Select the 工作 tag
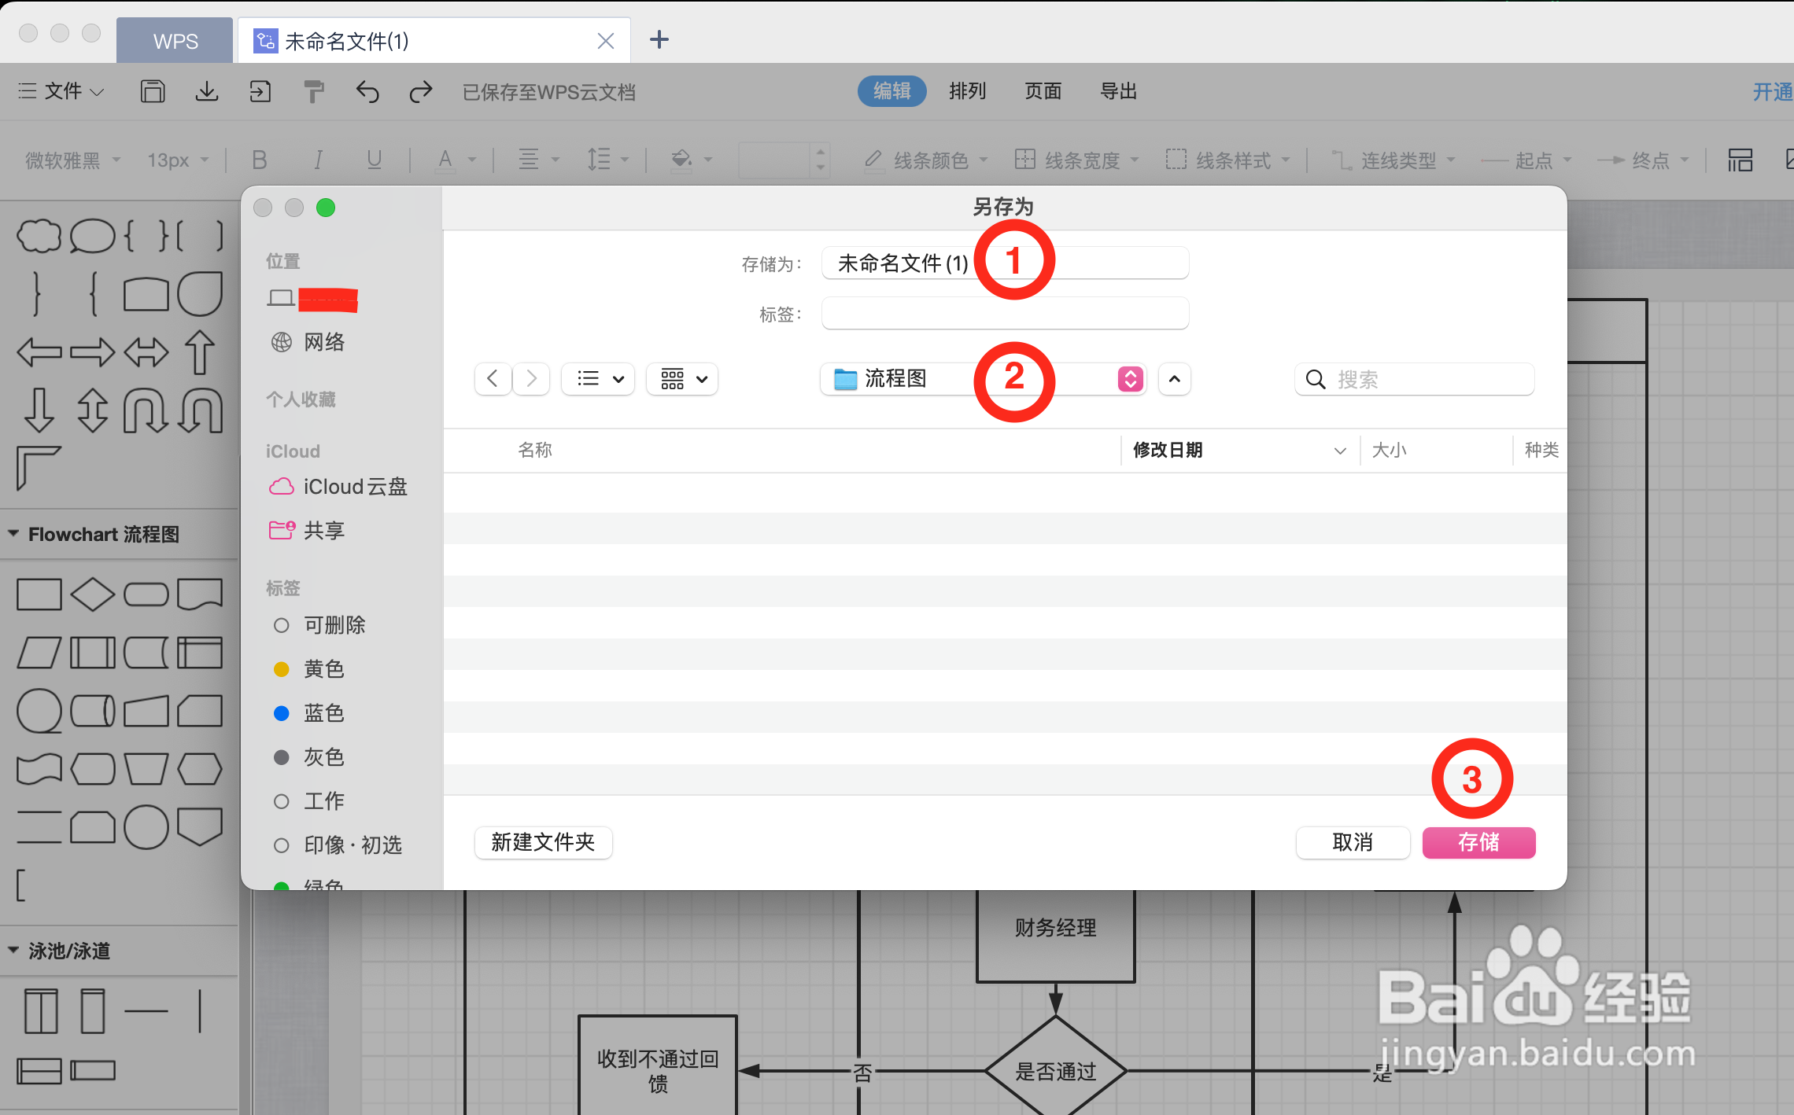 pyautogui.click(x=323, y=801)
